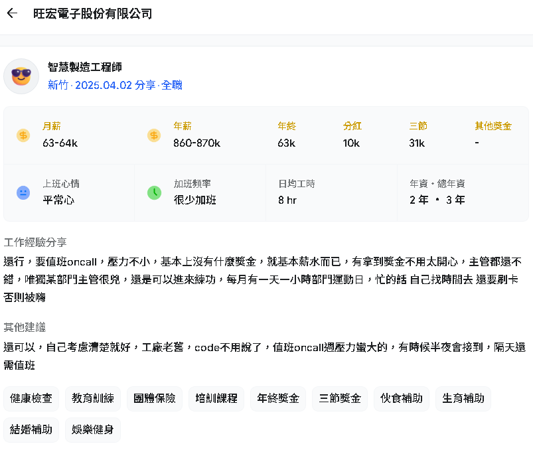Viewport: 533px width, 450px height.
Task: Click the annual salary coin icon
Action: (x=154, y=135)
